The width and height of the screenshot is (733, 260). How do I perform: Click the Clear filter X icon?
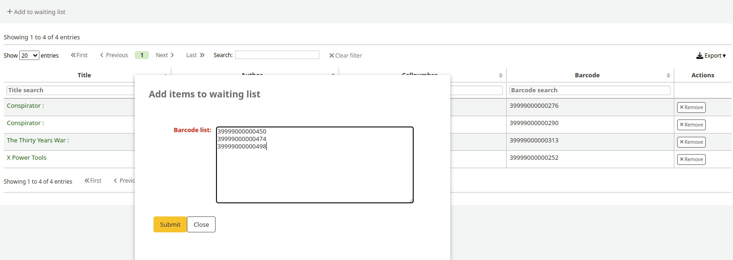point(332,55)
